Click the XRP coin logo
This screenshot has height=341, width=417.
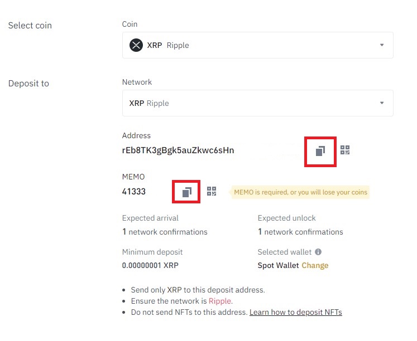point(136,45)
